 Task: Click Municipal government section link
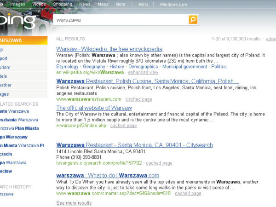click(x=184, y=67)
